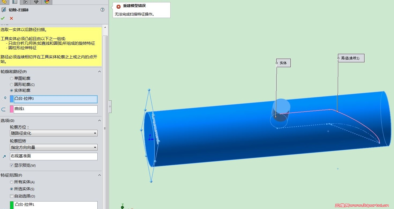The width and height of the screenshot is (394, 209).
Task: Click the 重建模型错误 error title
Action: (134, 6)
